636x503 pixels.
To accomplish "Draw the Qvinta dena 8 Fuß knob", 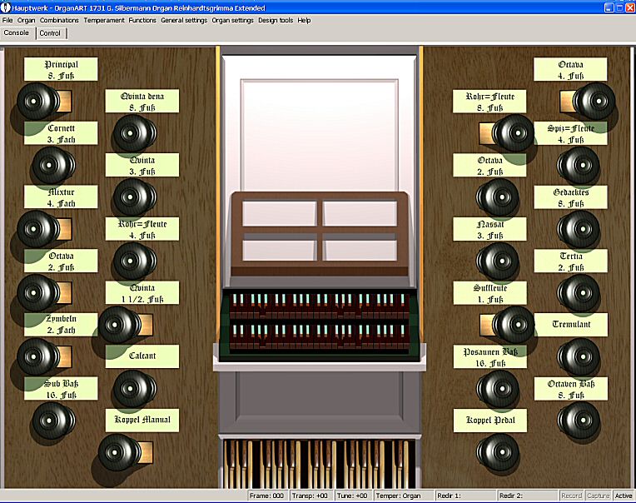I will pos(135,133).
